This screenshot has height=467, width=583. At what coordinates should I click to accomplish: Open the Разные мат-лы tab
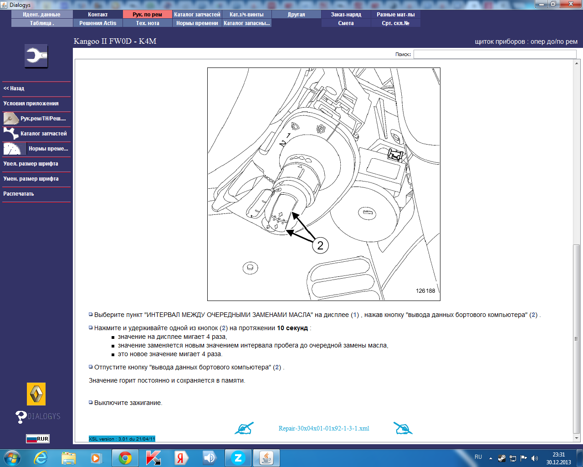pos(396,15)
